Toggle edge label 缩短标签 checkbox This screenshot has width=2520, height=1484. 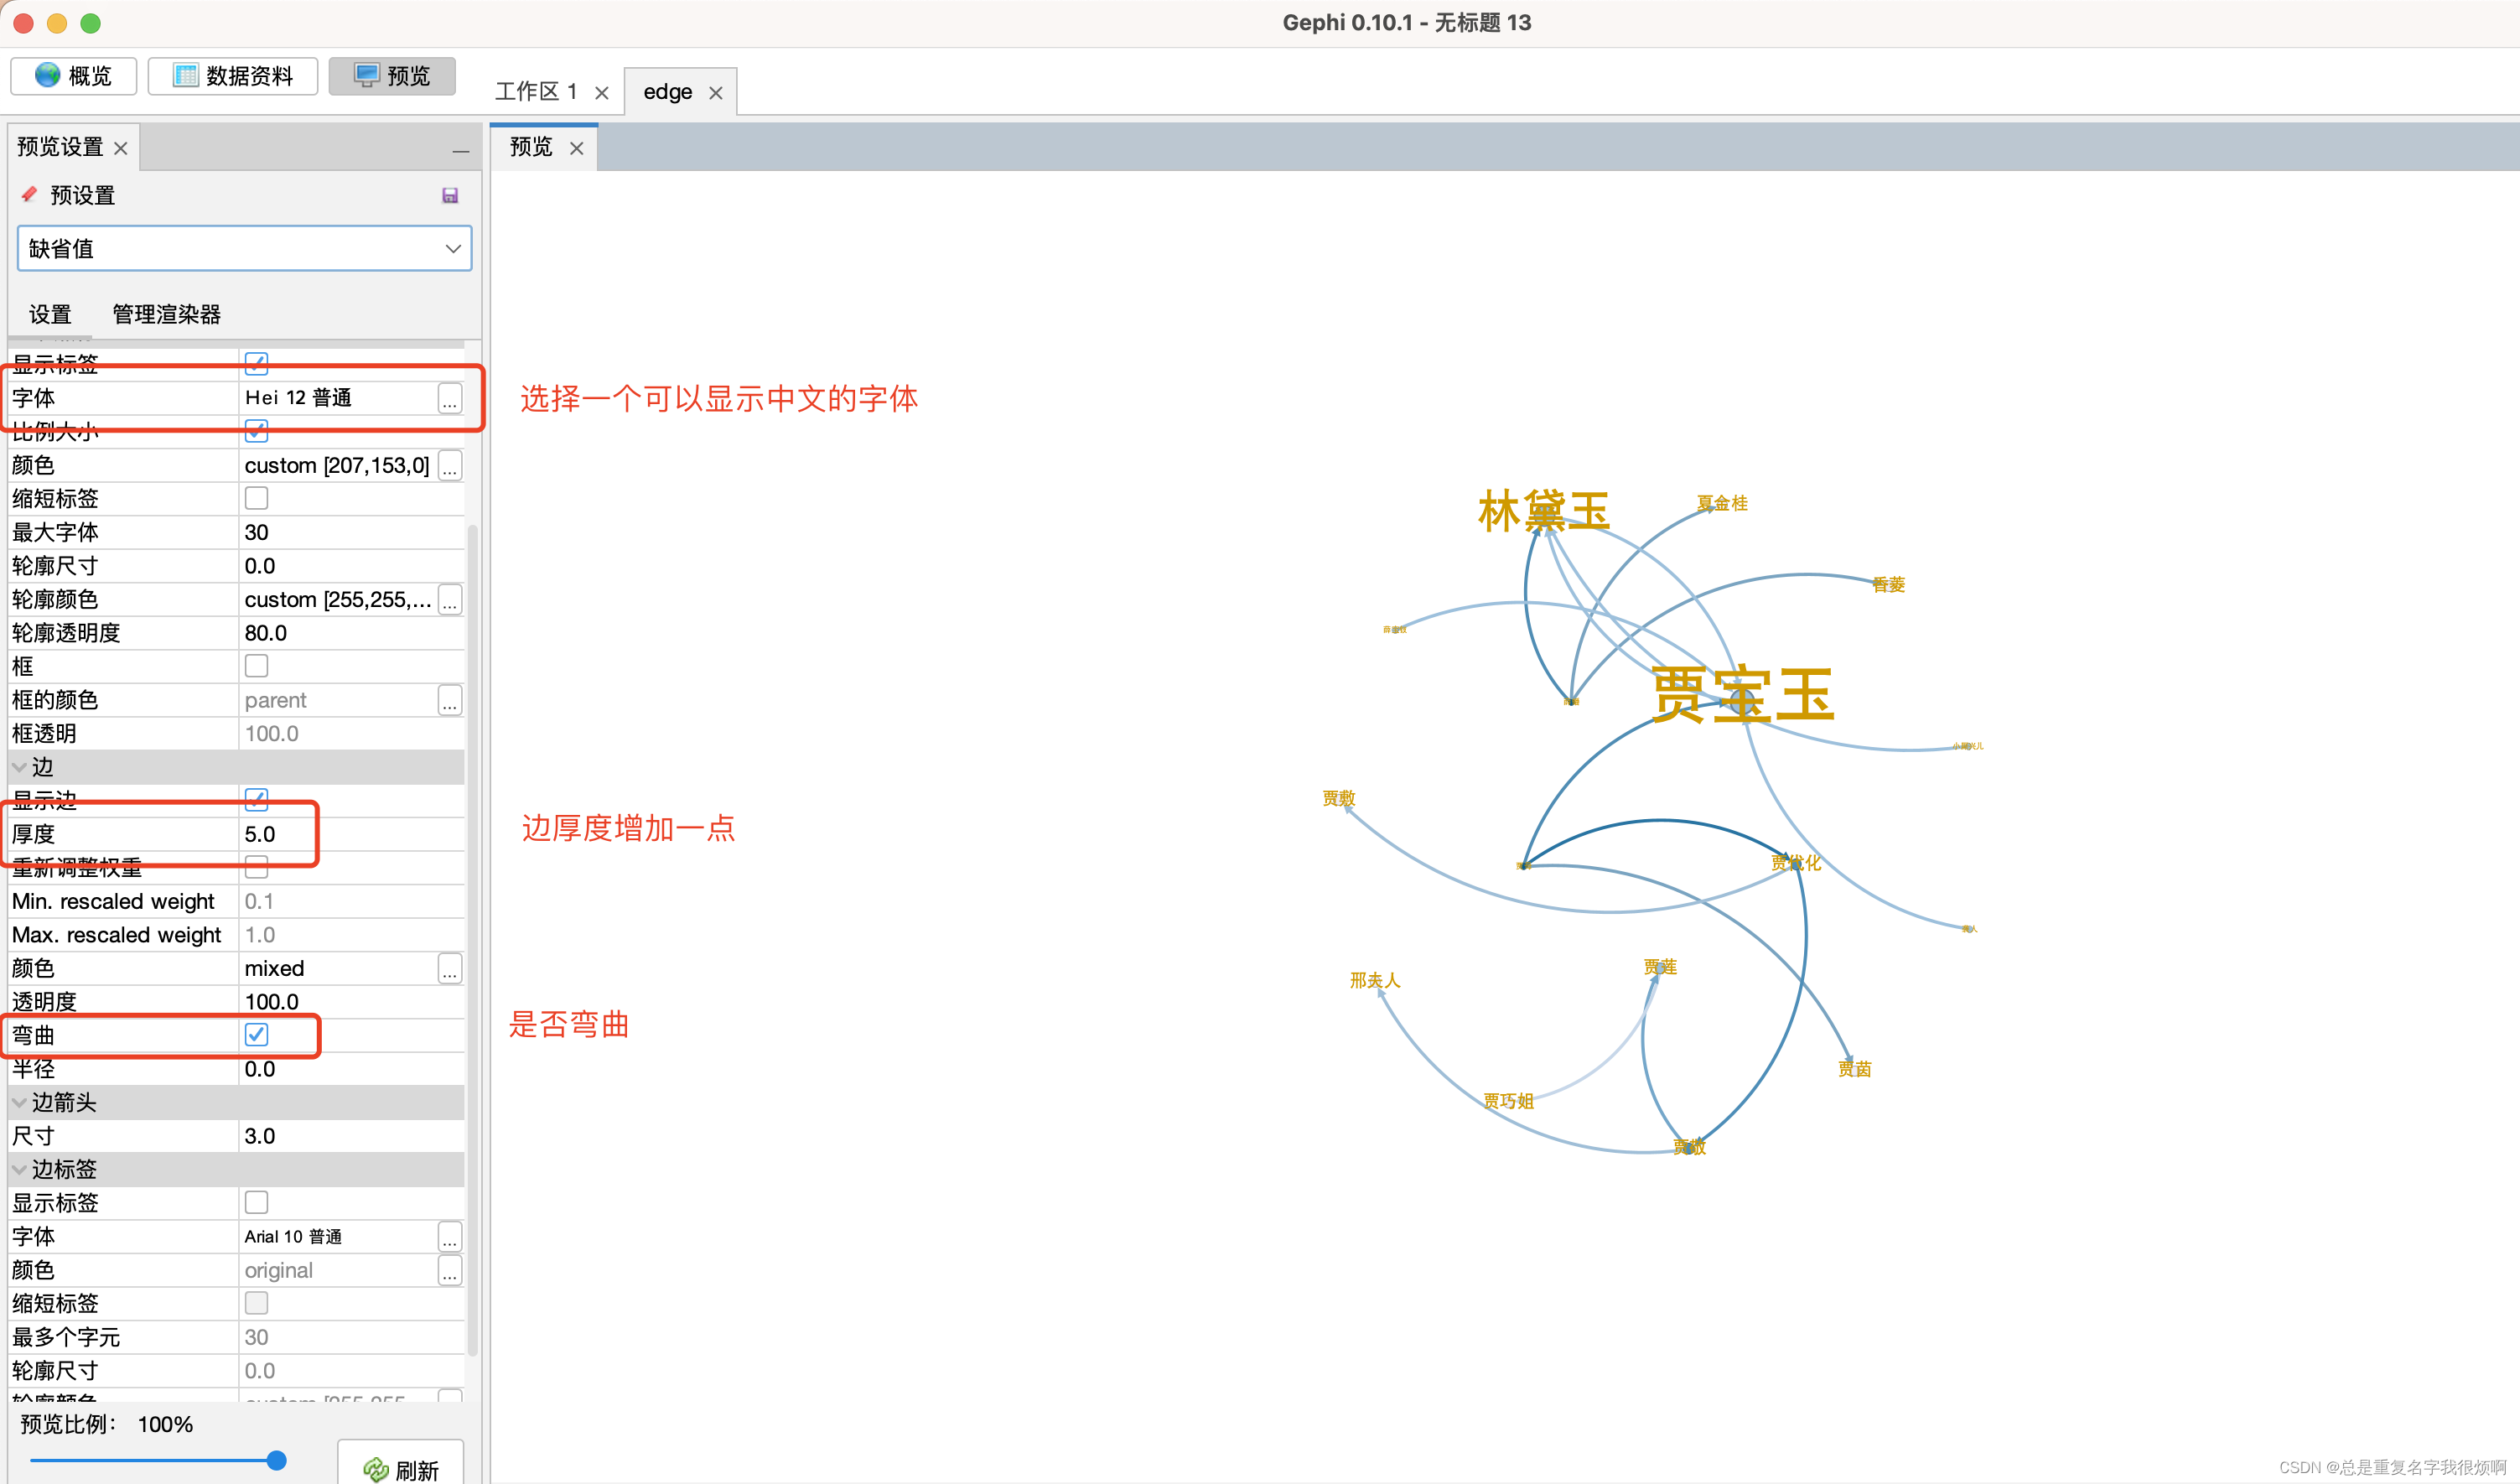(257, 1303)
